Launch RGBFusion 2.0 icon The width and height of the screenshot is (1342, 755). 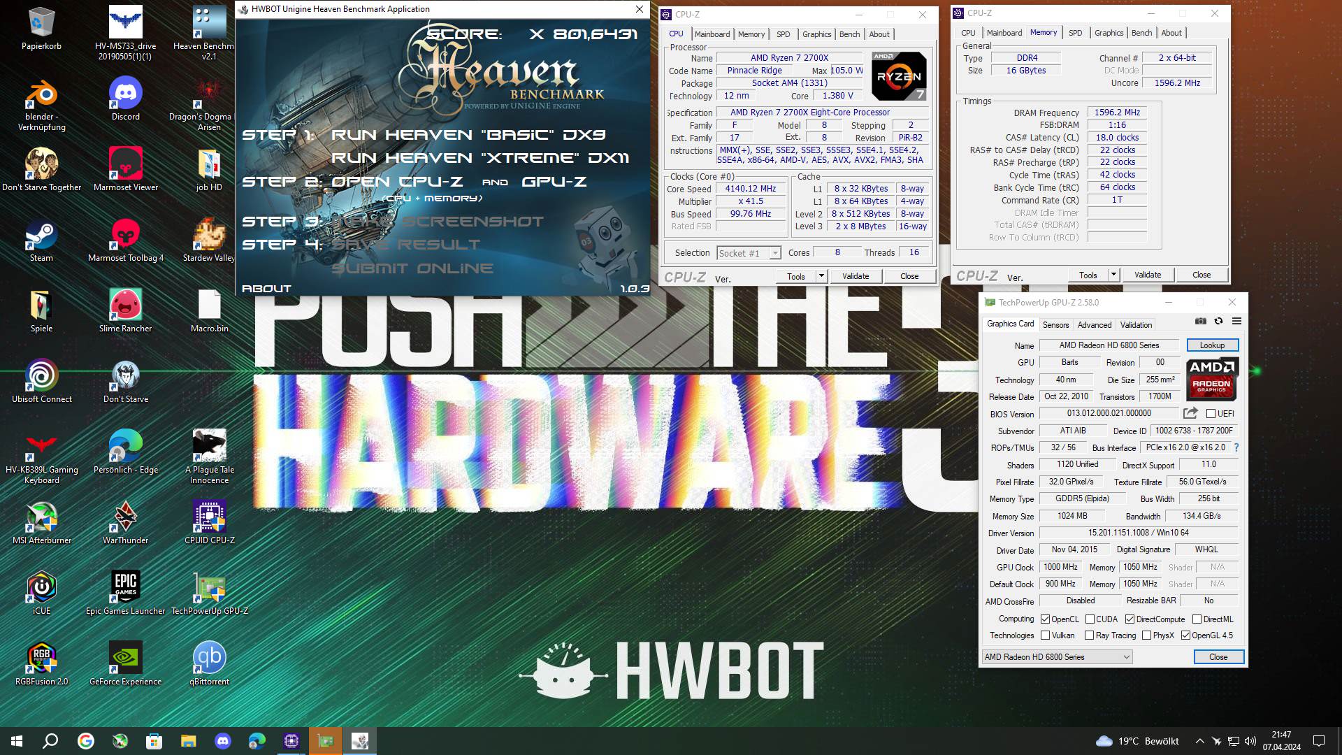tap(41, 663)
